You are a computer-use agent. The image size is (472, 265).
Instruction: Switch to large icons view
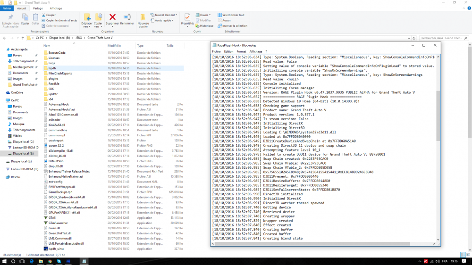(468, 255)
